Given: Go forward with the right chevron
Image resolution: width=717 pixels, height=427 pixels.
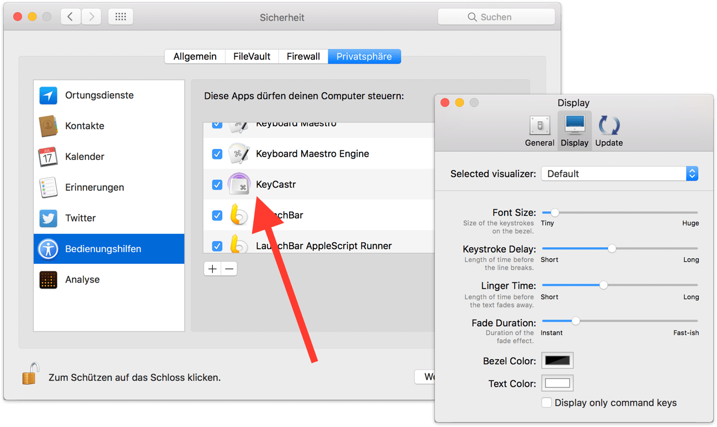Looking at the screenshot, I should (x=92, y=17).
